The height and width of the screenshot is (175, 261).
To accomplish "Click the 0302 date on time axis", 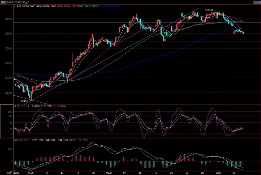I will coord(218,172).
